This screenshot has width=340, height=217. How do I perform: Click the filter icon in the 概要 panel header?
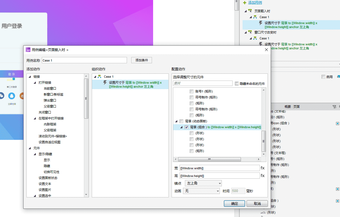(x=334, y=107)
